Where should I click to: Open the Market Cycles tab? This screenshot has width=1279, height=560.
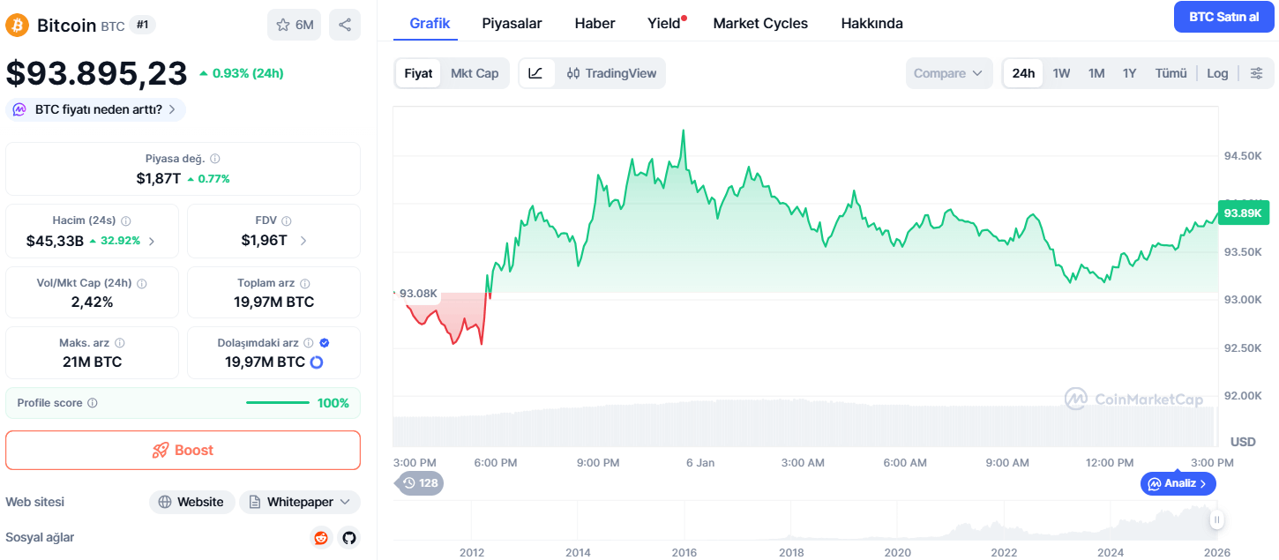pos(760,23)
